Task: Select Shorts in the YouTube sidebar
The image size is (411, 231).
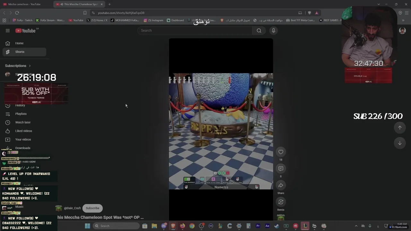Action: tap(24, 52)
